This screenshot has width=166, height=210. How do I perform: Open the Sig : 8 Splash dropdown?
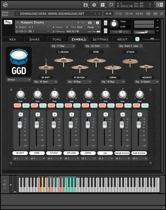(147, 82)
